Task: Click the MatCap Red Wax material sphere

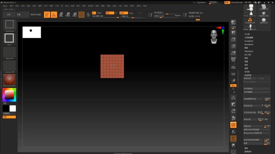Action: pos(9,79)
